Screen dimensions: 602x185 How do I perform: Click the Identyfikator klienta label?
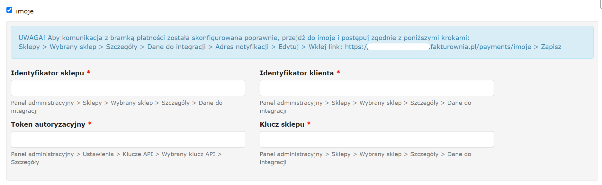[x=297, y=73]
